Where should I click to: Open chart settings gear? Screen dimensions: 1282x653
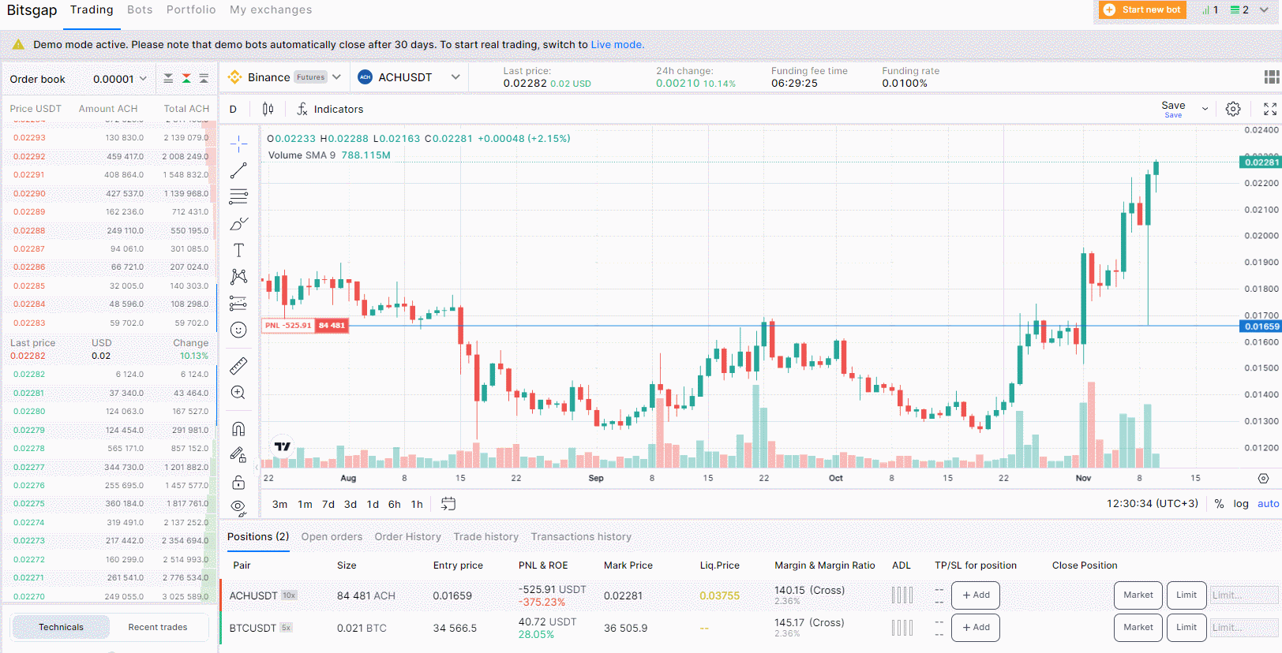tap(1233, 109)
